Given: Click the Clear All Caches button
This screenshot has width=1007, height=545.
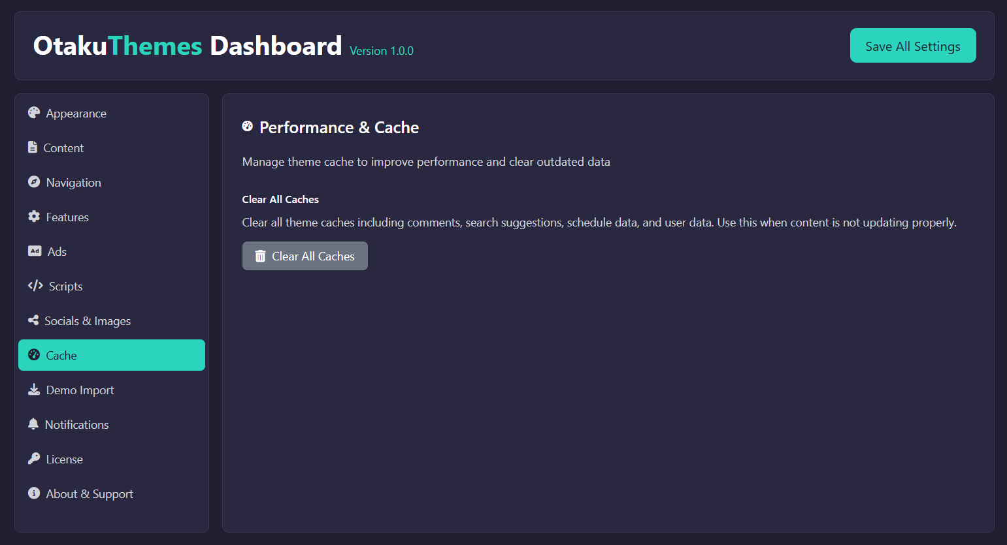Looking at the screenshot, I should 305,256.
